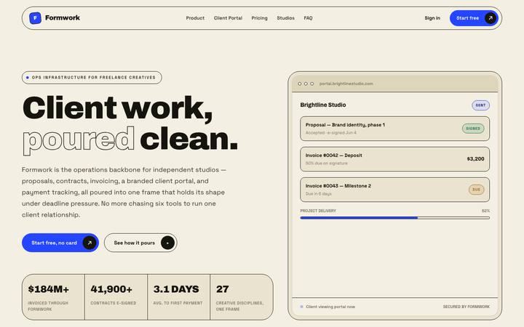
Task: Click the 3.1 DAYS avg payment stat
Action: click(x=179, y=297)
